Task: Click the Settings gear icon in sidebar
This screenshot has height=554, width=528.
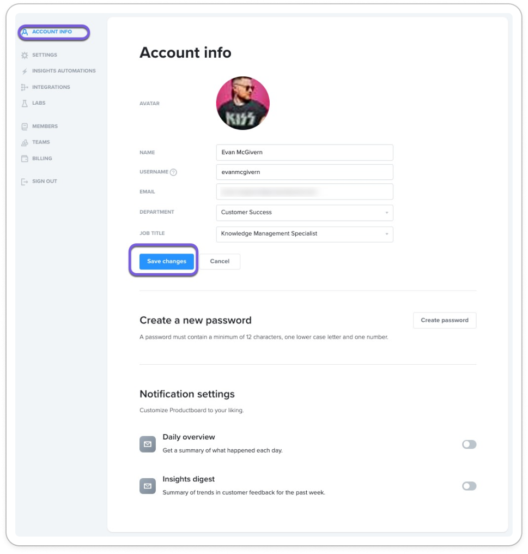Action: coord(25,55)
